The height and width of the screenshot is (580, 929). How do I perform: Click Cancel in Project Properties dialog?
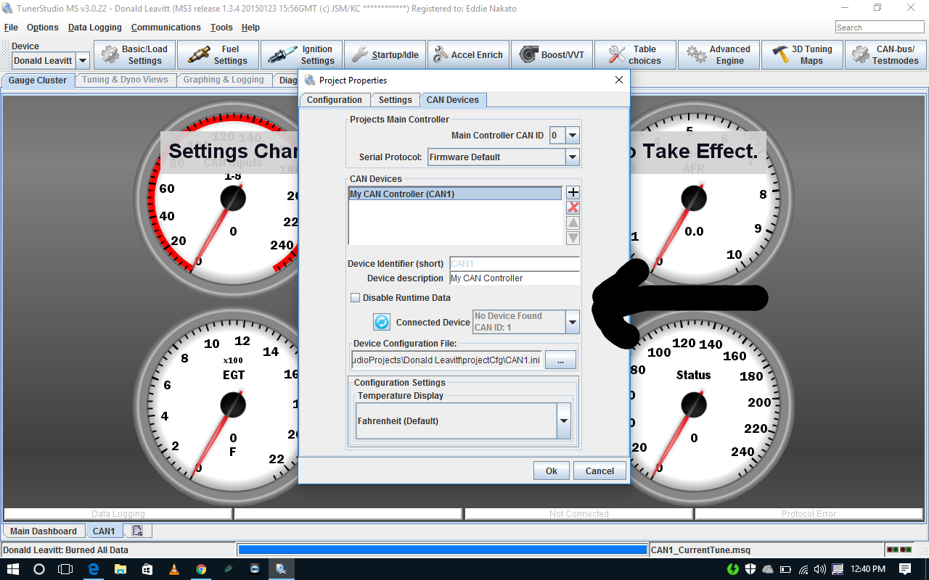(x=600, y=471)
